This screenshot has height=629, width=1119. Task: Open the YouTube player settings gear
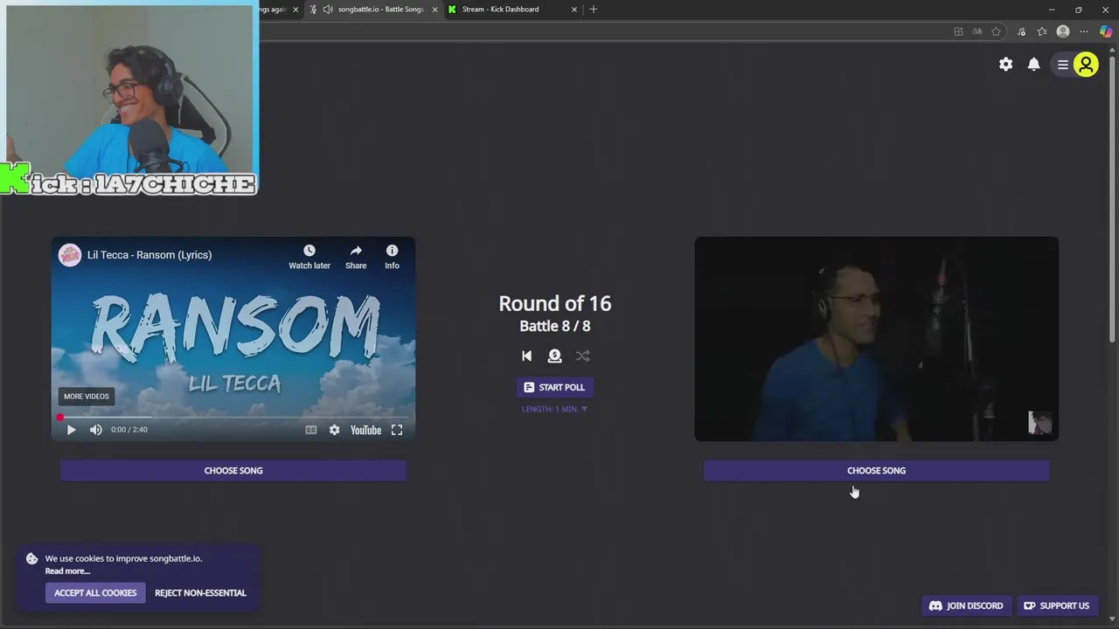pos(334,430)
